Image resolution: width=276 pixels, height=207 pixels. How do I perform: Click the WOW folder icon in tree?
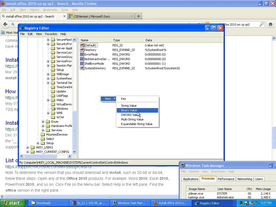(53, 117)
